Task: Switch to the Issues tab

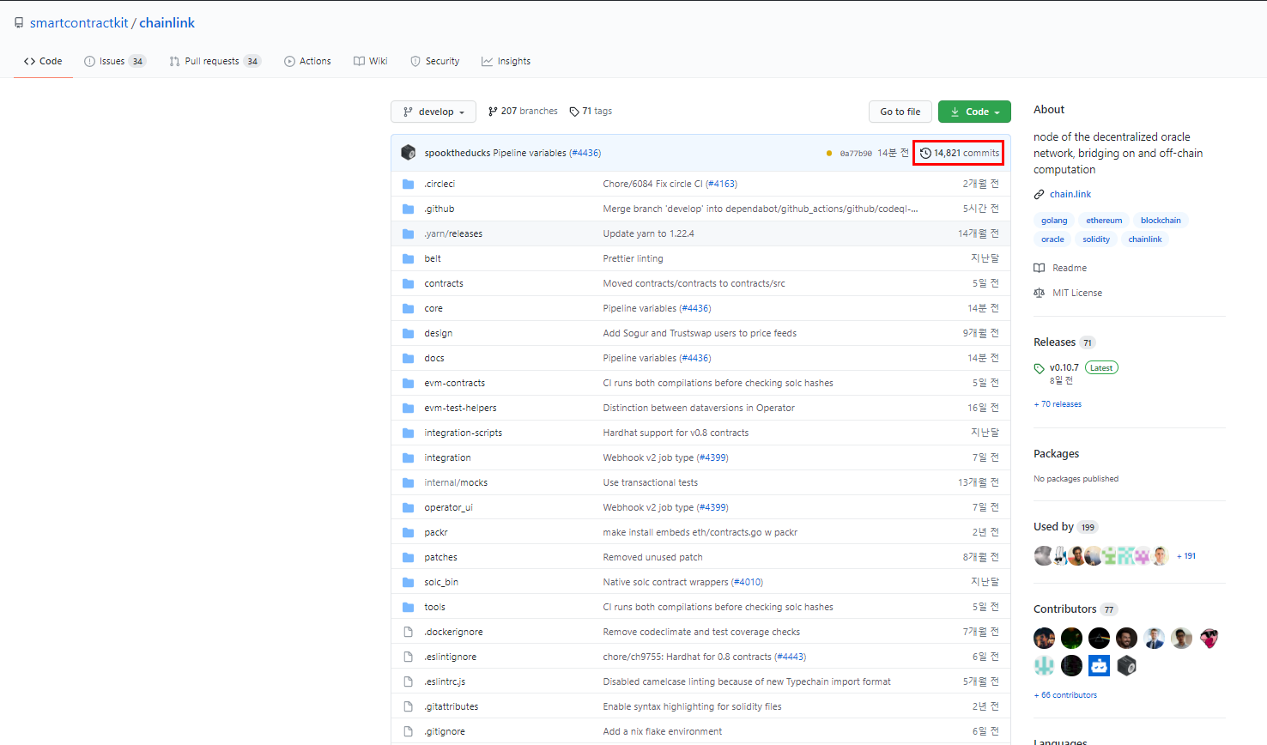Action: [x=115, y=61]
